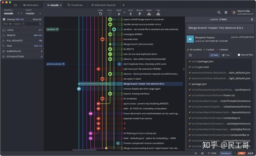Select the commit 'separate model from service'

[138, 118]
